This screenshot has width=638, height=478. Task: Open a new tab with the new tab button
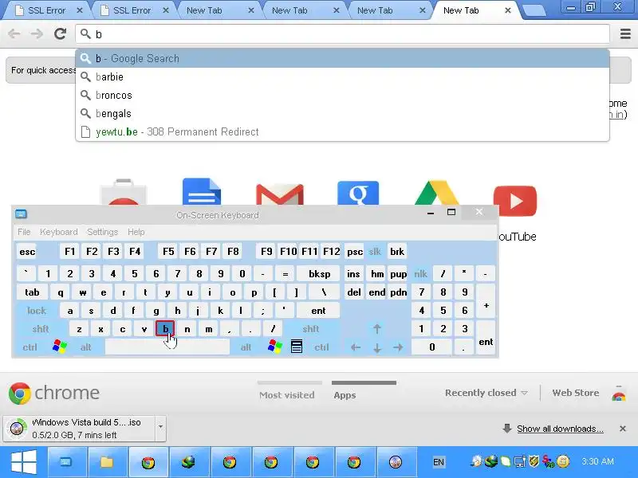click(534, 11)
